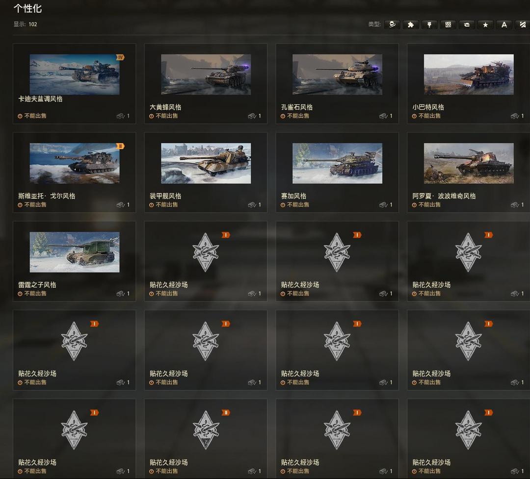Click the stock count icon on 赛加风格

pos(383,205)
